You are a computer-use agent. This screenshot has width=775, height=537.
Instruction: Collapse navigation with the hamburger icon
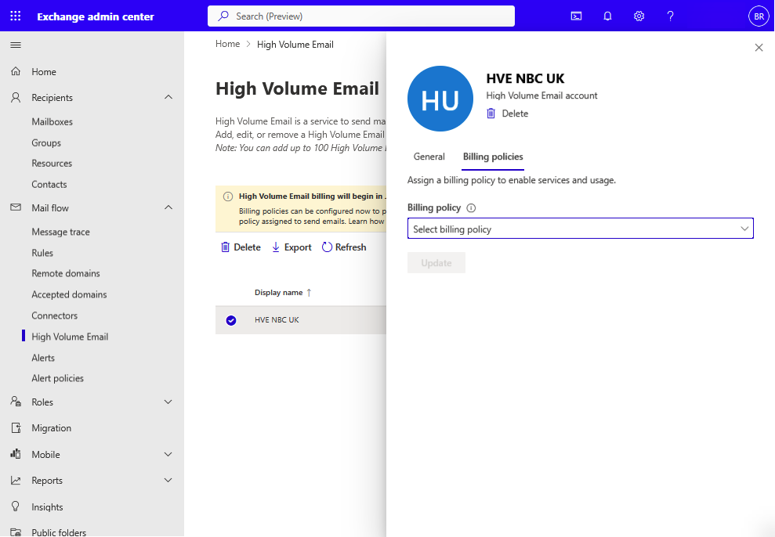point(16,45)
